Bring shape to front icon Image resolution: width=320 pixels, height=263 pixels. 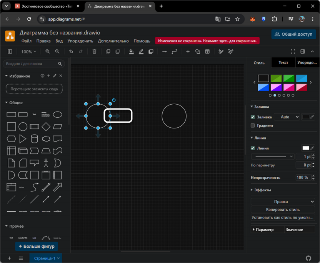[108, 51]
